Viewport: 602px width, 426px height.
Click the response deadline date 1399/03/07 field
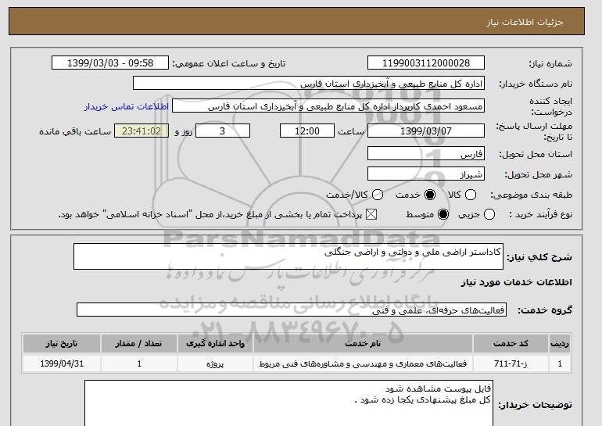coord(426,131)
